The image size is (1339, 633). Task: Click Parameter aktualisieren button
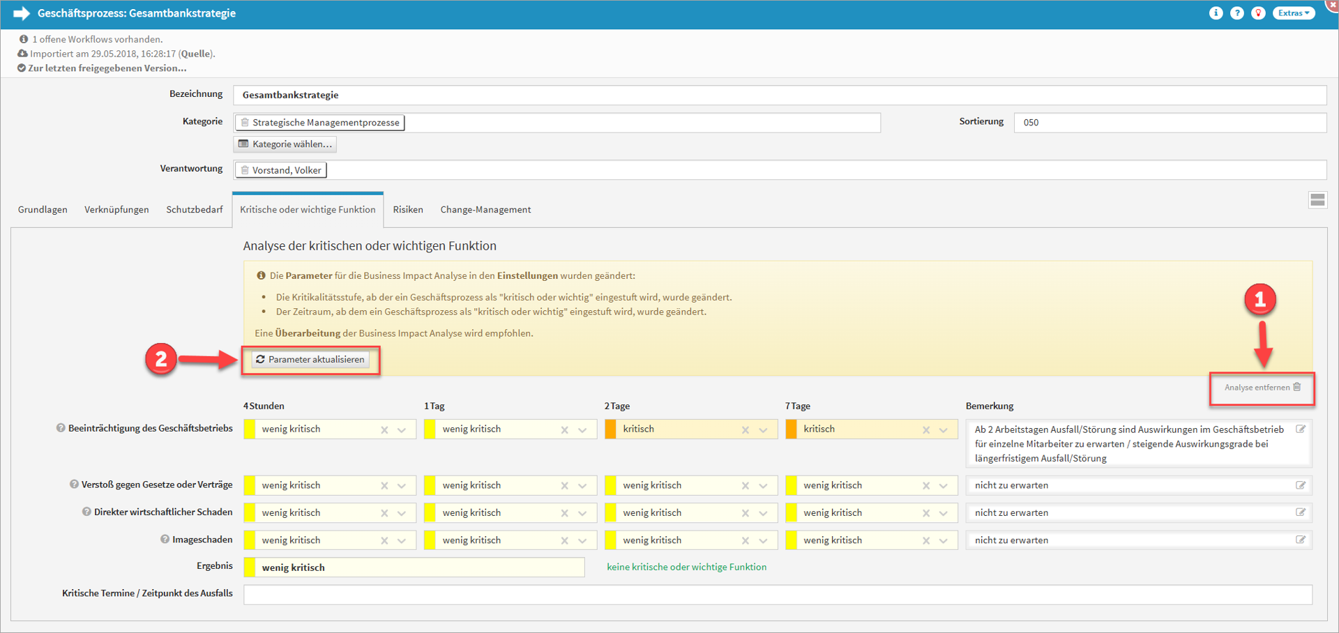310,360
